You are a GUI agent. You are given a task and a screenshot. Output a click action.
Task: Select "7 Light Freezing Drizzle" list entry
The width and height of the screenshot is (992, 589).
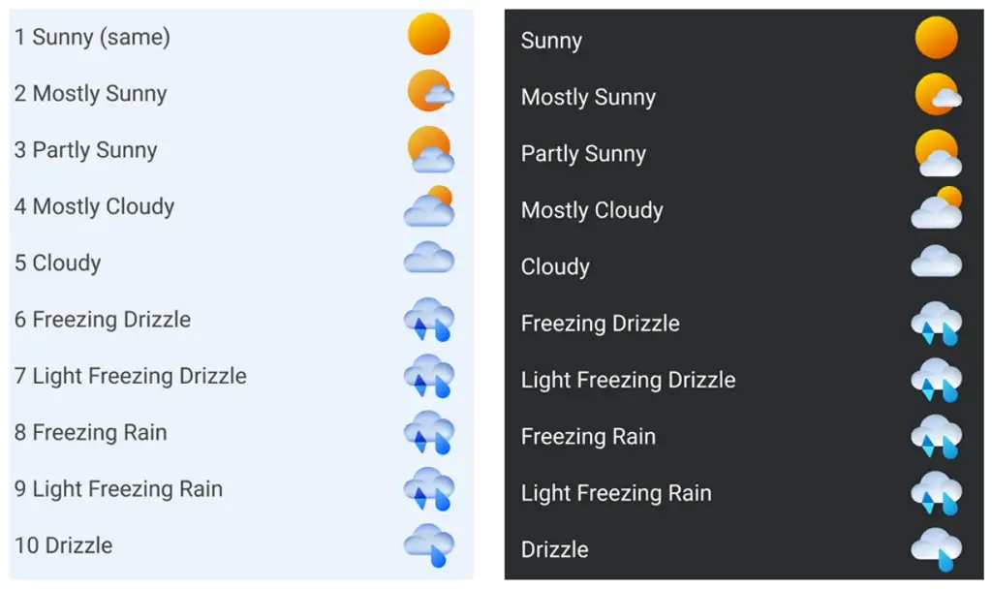[131, 376]
